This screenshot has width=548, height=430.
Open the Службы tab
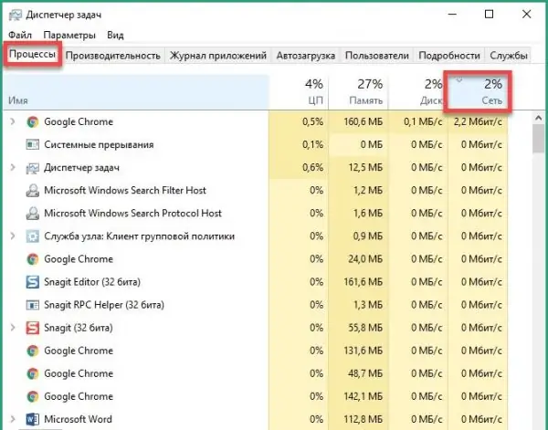(x=508, y=56)
